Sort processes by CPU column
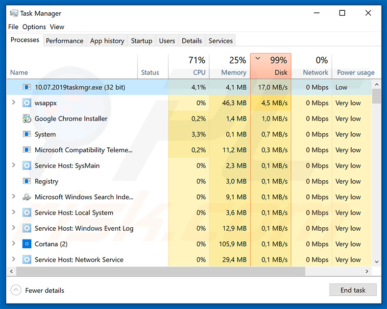Viewport: 387px width, 309px height. pos(189,67)
